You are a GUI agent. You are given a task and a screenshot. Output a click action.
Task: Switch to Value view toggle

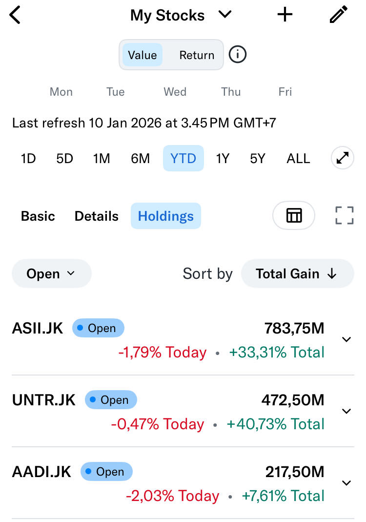click(142, 55)
